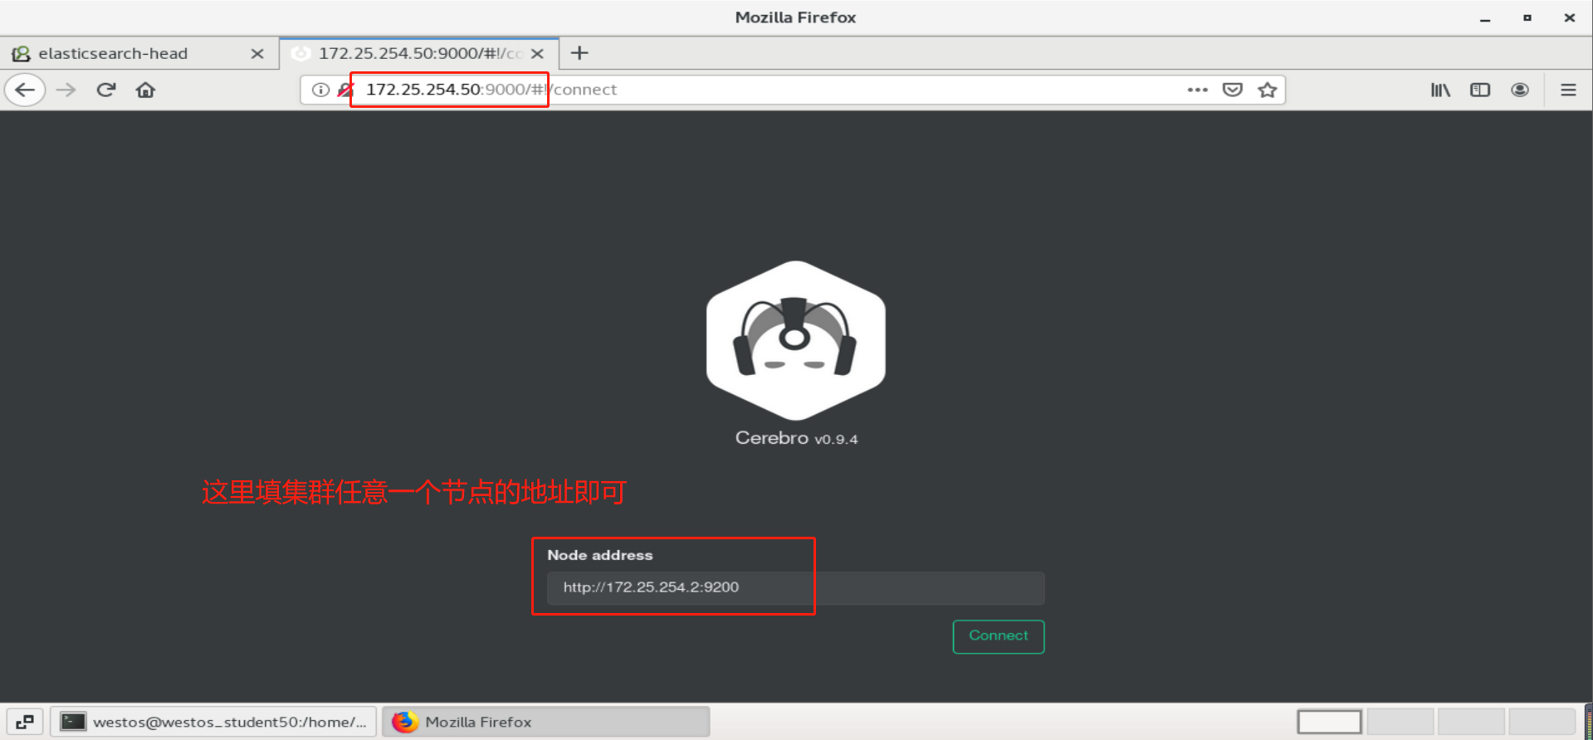
Task: Click the Node address label
Action: [599, 555]
